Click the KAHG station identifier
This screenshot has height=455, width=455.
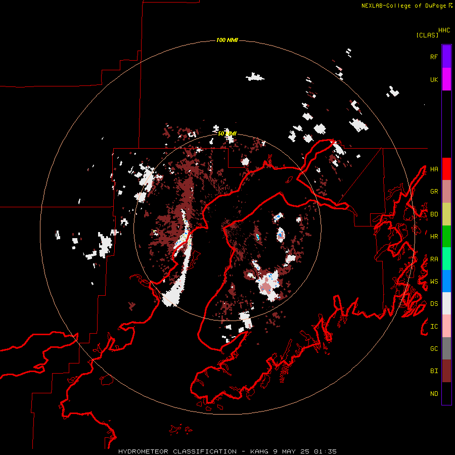pos(259,451)
